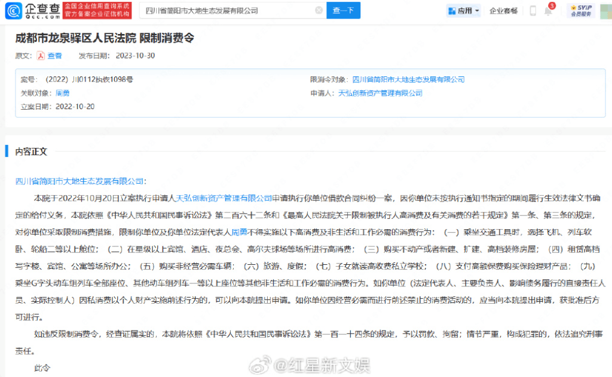Open 四川省简阳市大地生态发展有限公司 in 限消令对象 row
This screenshot has height=377, width=612.
tap(408, 79)
